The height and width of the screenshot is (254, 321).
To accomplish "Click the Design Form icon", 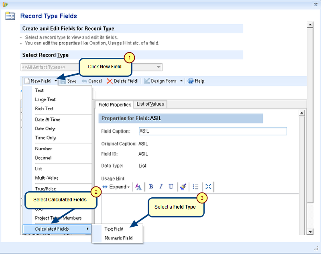I will click(146, 81).
